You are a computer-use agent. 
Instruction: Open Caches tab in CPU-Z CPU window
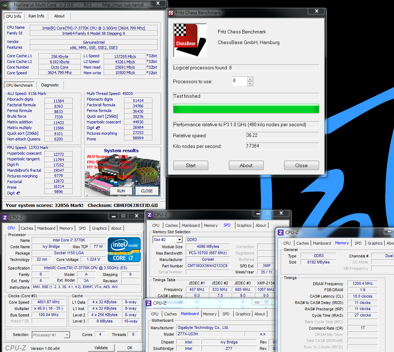coord(27,228)
